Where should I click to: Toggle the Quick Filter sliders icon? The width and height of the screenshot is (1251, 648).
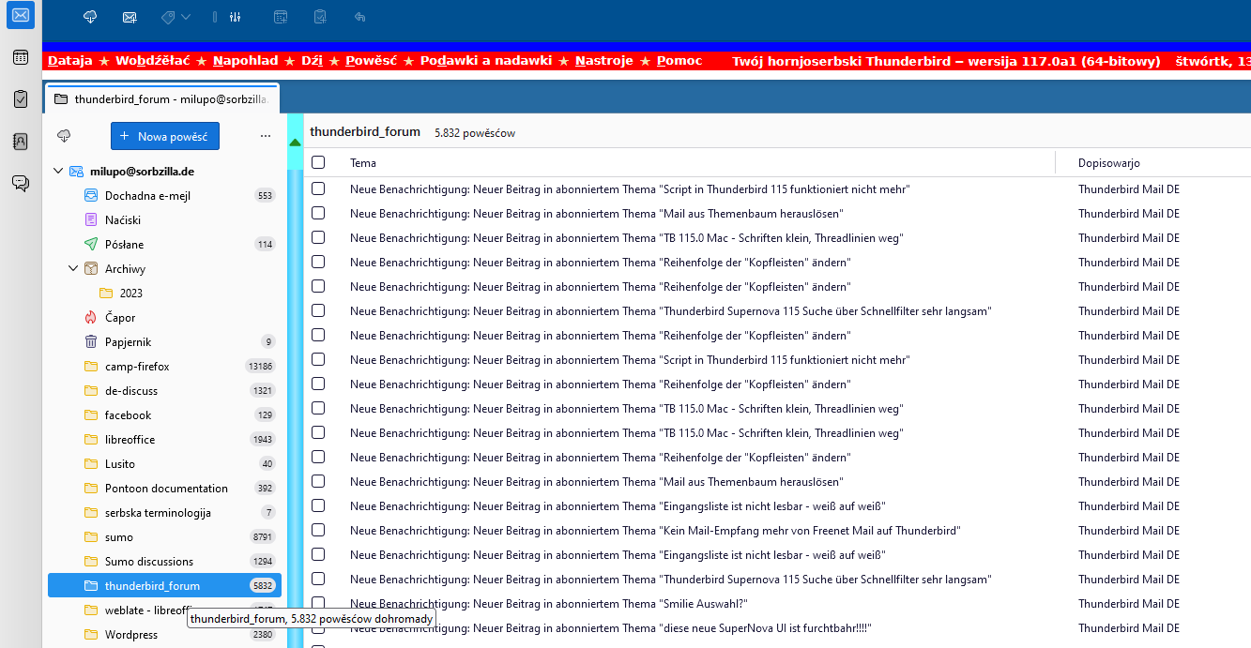[235, 17]
